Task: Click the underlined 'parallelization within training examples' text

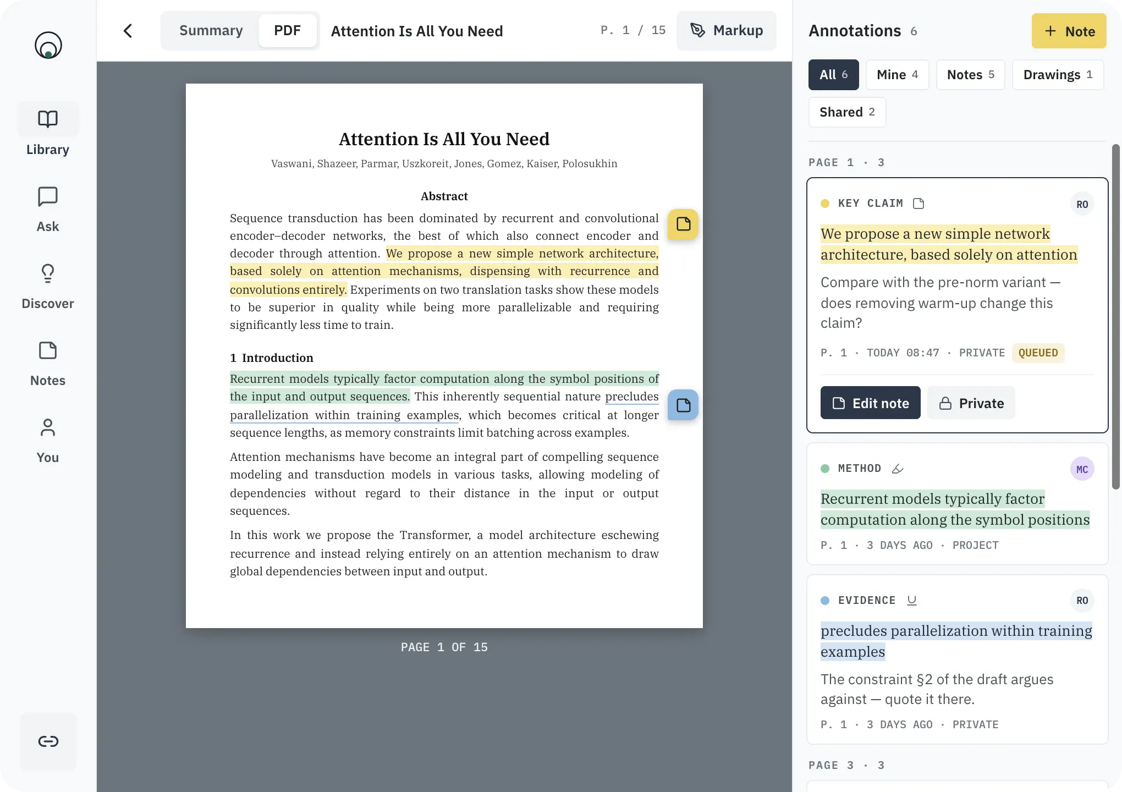Action: pos(344,415)
